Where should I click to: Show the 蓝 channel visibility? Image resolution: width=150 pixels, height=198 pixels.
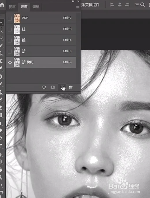pyautogui.click(x=10, y=51)
